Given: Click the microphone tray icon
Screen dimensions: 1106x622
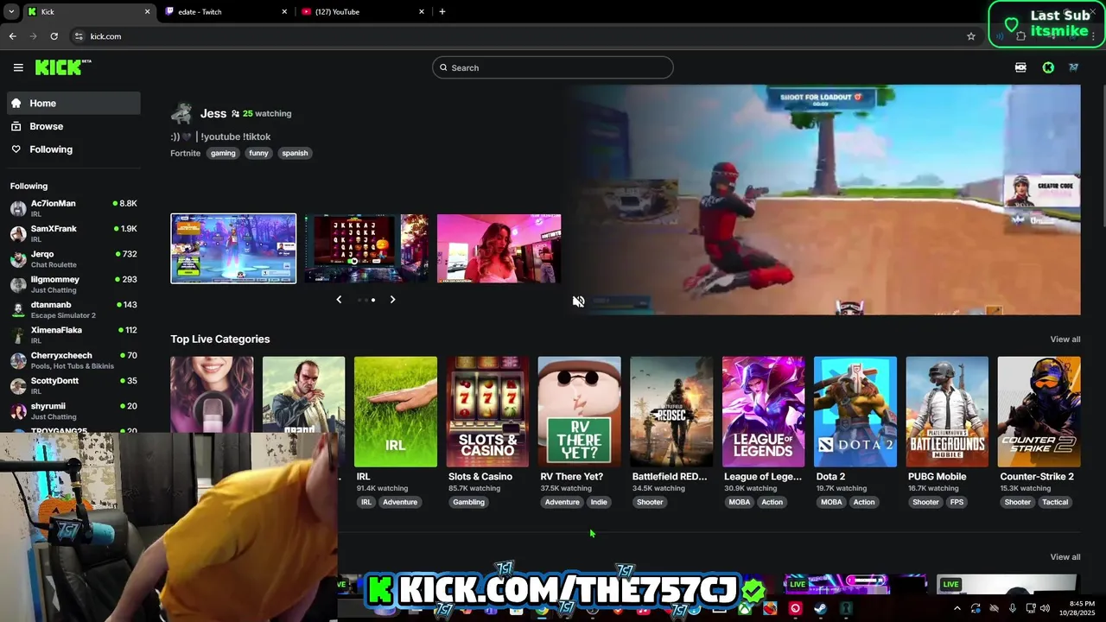Looking at the screenshot, I should point(1013,609).
